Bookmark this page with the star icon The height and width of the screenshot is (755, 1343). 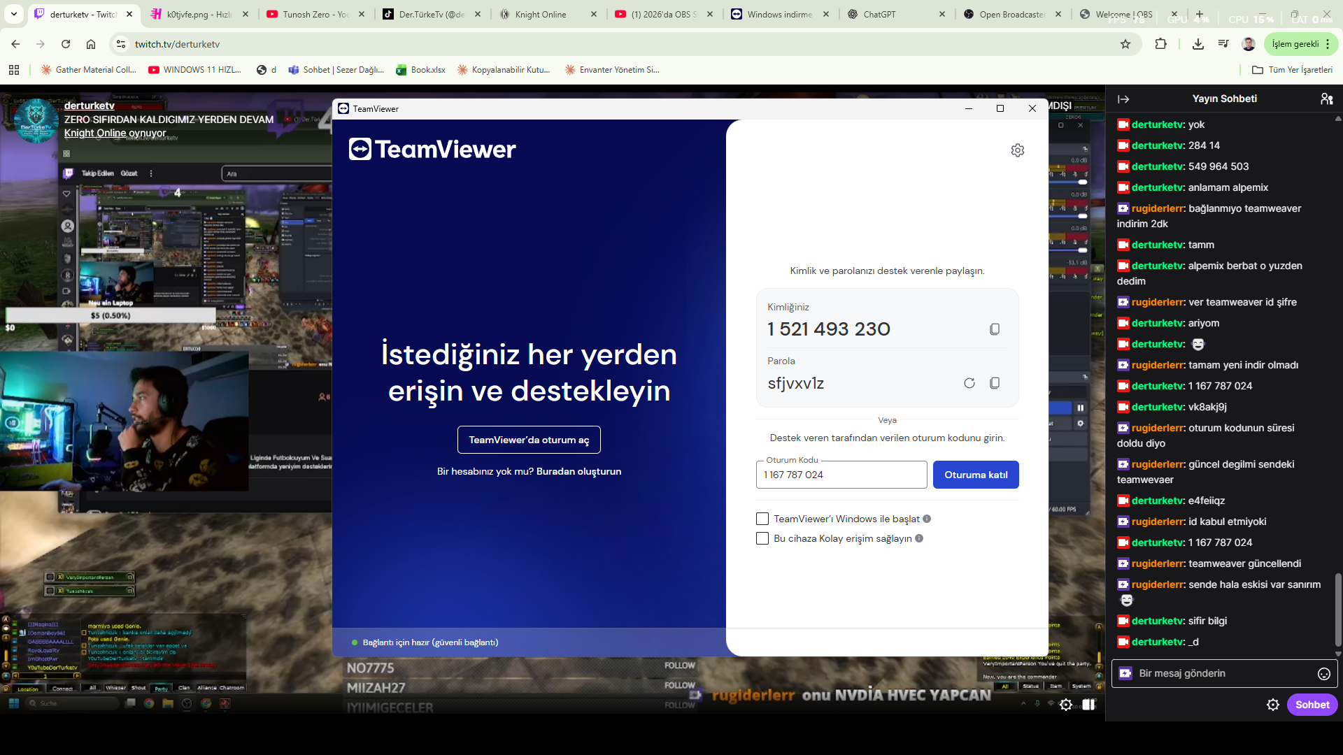tap(1125, 44)
